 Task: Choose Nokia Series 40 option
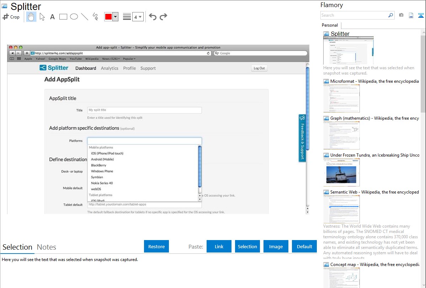102,183
